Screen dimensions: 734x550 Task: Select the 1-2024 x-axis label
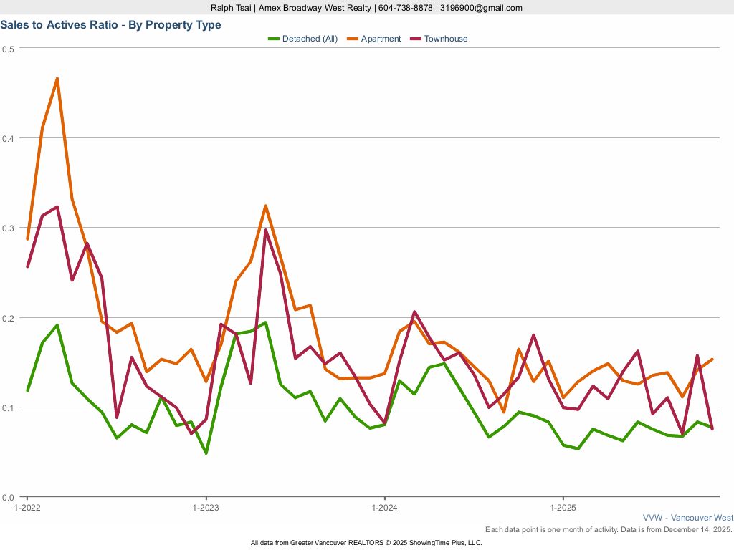(385, 508)
